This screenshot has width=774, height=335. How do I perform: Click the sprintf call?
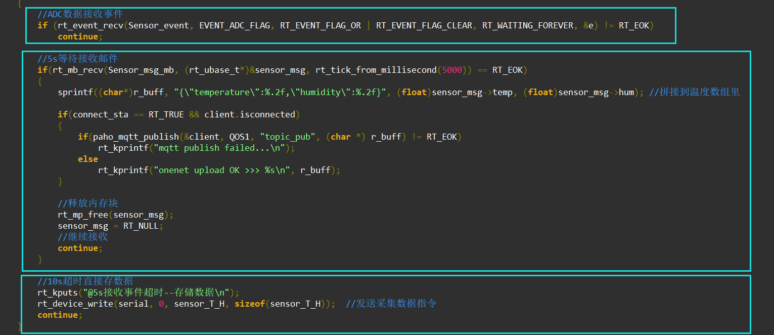click(x=75, y=92)
